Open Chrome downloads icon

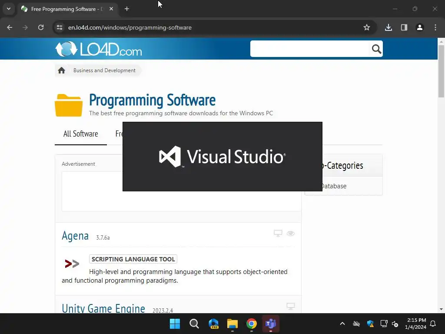point(389,27)
